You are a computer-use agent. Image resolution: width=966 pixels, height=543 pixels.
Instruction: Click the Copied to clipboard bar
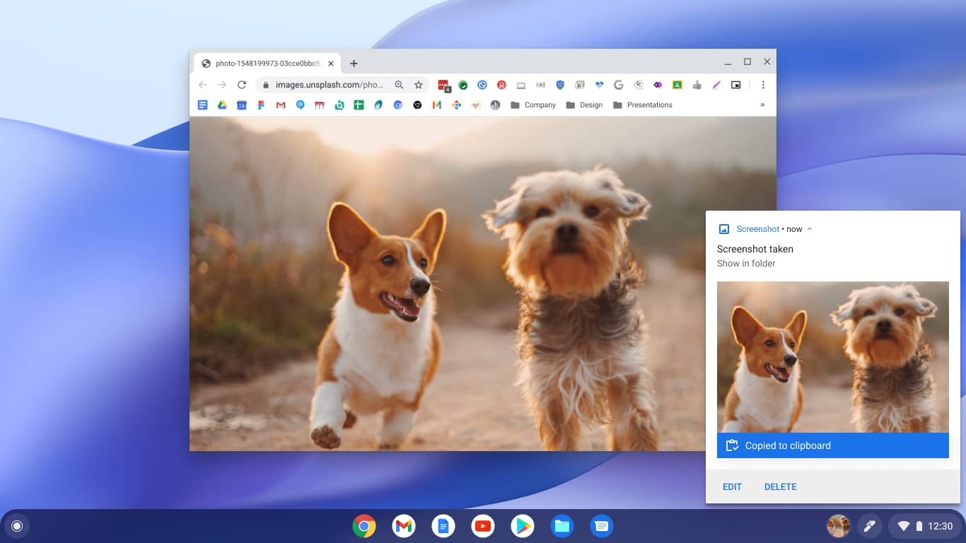pyautogui.click(x=833, y=445)
